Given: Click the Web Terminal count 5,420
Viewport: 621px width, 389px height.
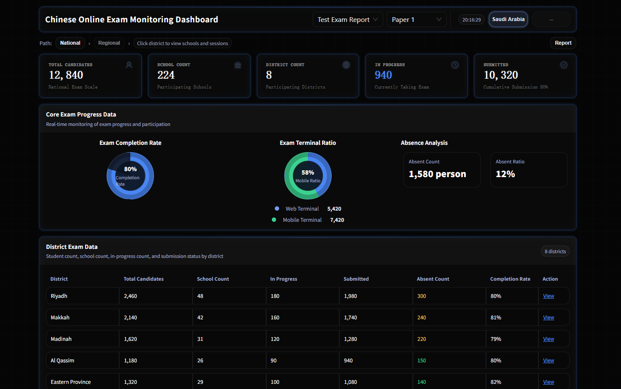Looking at the screenshot, I should (334, 209).
